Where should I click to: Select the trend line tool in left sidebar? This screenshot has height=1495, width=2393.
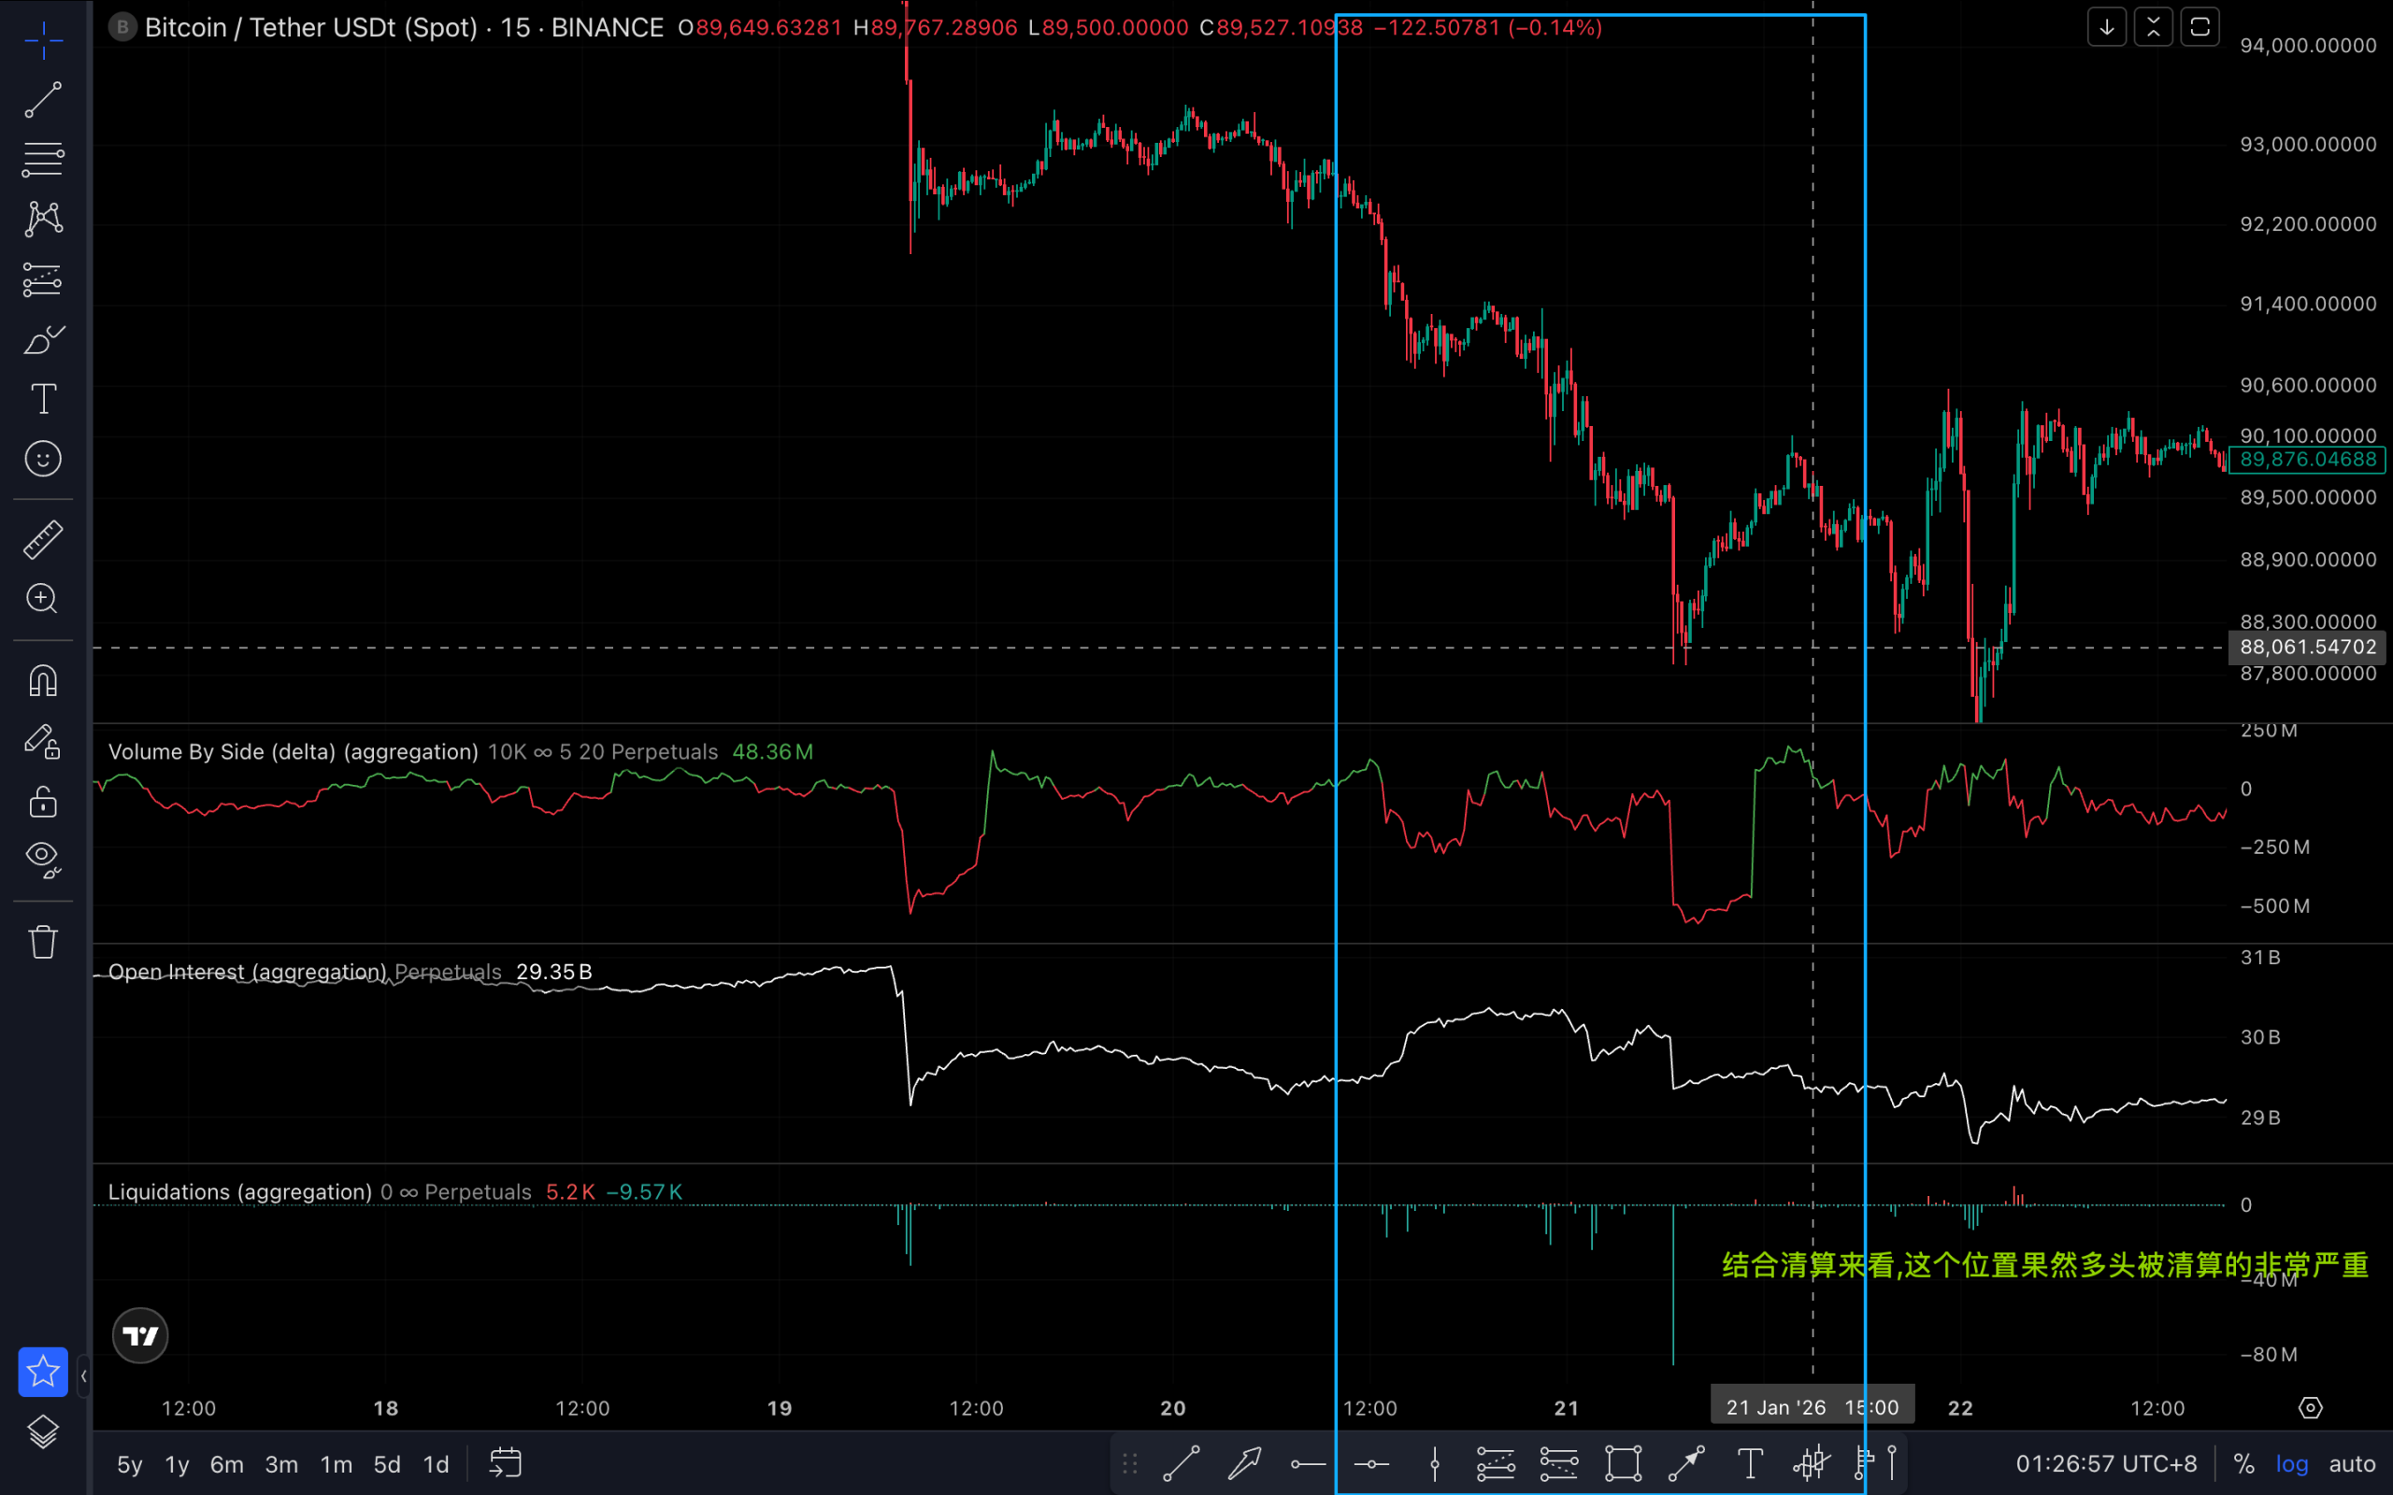[x=42, y=100]
